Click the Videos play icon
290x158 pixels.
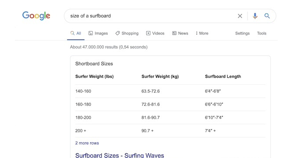148,33
